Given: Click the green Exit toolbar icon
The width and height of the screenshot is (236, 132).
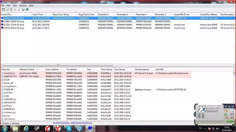Looking at the screenshot, I should pos(27,10).
